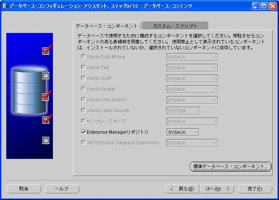Minimize the configuration assistant window

pos(256,6)
